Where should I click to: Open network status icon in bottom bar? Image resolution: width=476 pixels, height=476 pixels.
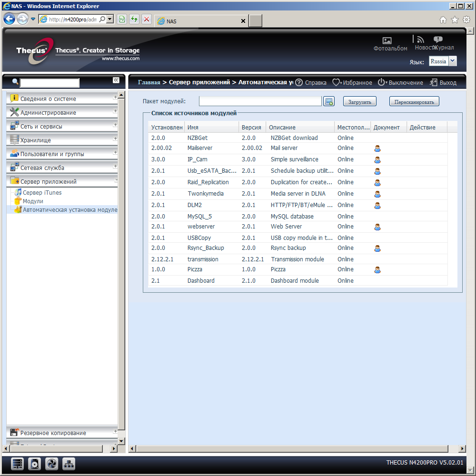[69, 464]
